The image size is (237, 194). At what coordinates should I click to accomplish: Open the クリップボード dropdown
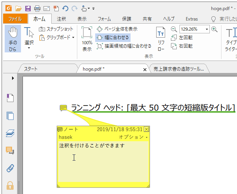point(56,37)
